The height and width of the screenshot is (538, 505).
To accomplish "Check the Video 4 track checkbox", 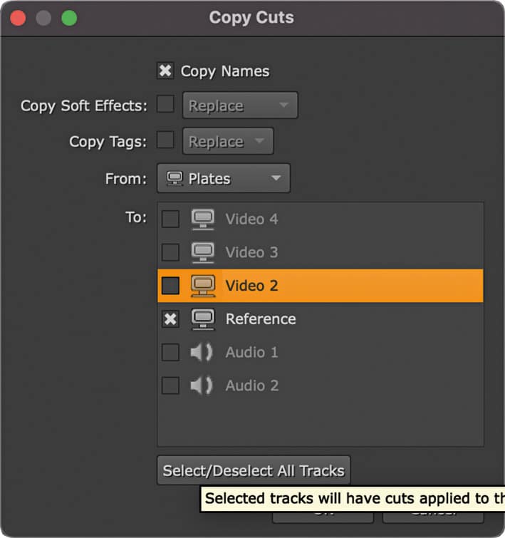I will (170, 219).
